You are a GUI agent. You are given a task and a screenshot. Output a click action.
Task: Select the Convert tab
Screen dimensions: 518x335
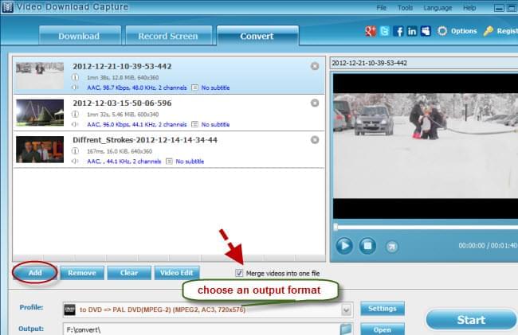tap(257, 36)
